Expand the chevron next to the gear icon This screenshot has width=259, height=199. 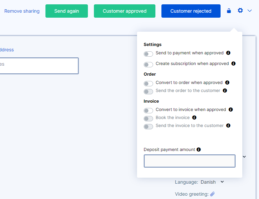point(250,11)
